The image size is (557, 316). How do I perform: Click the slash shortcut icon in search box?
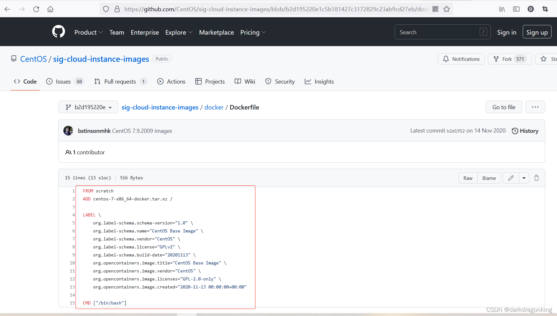[483, 32]
